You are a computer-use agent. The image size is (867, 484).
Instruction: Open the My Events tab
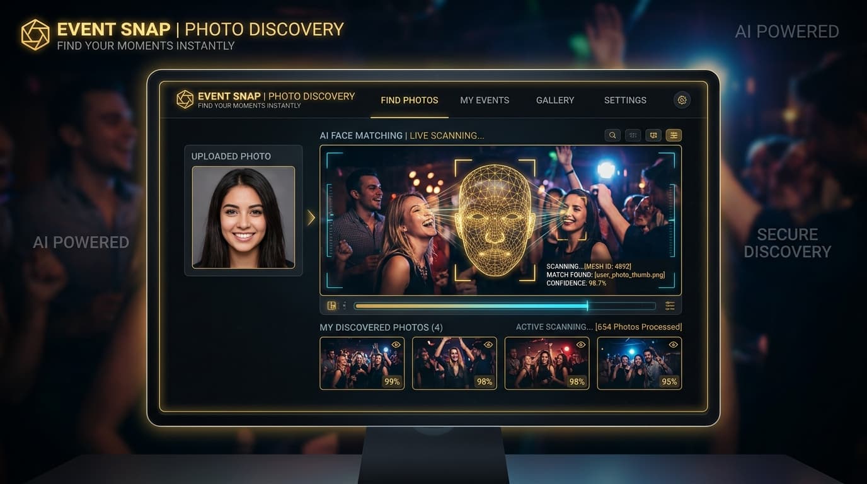point(485,100)
